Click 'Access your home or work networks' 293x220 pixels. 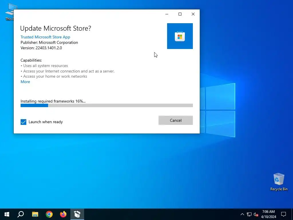pyautogui.click(x=54, y=76)
